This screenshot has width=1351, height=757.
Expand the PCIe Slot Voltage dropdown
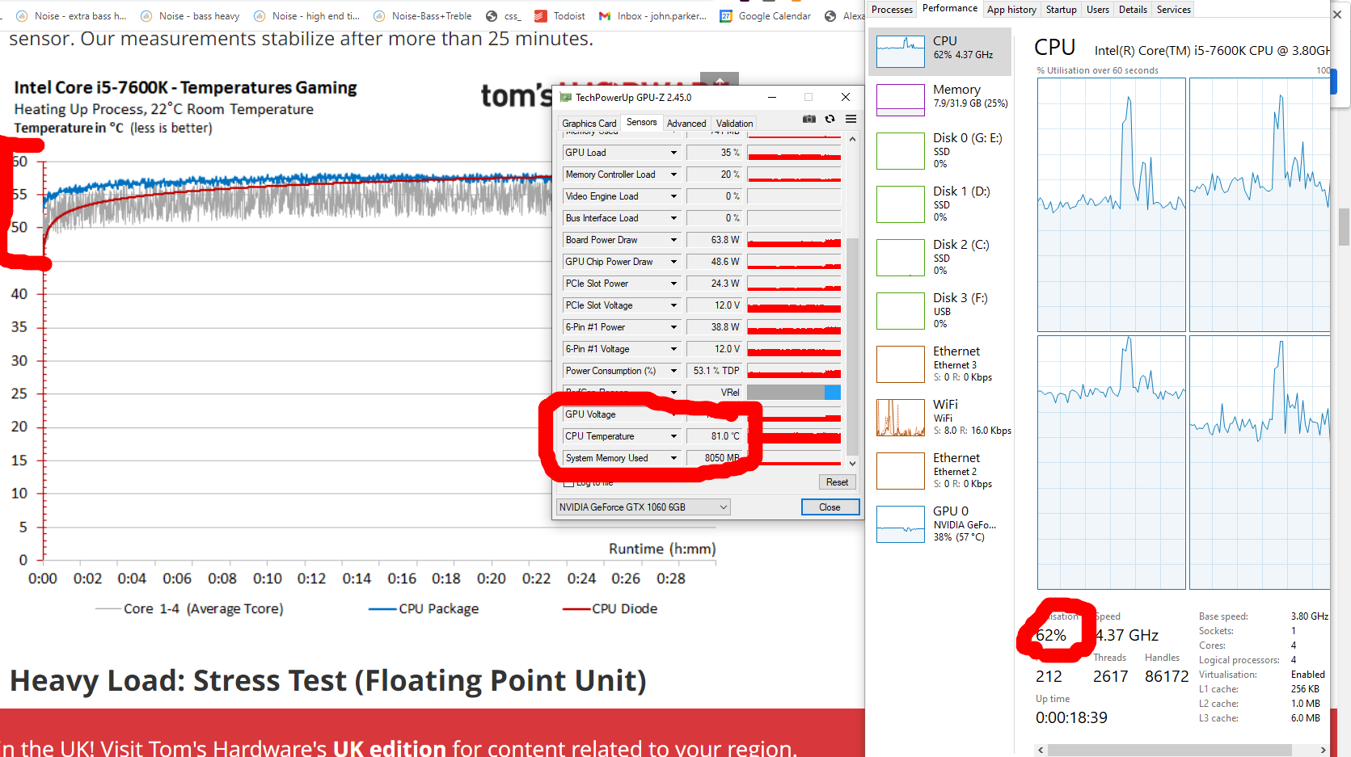pyautogui.click(x=673, y=305)
